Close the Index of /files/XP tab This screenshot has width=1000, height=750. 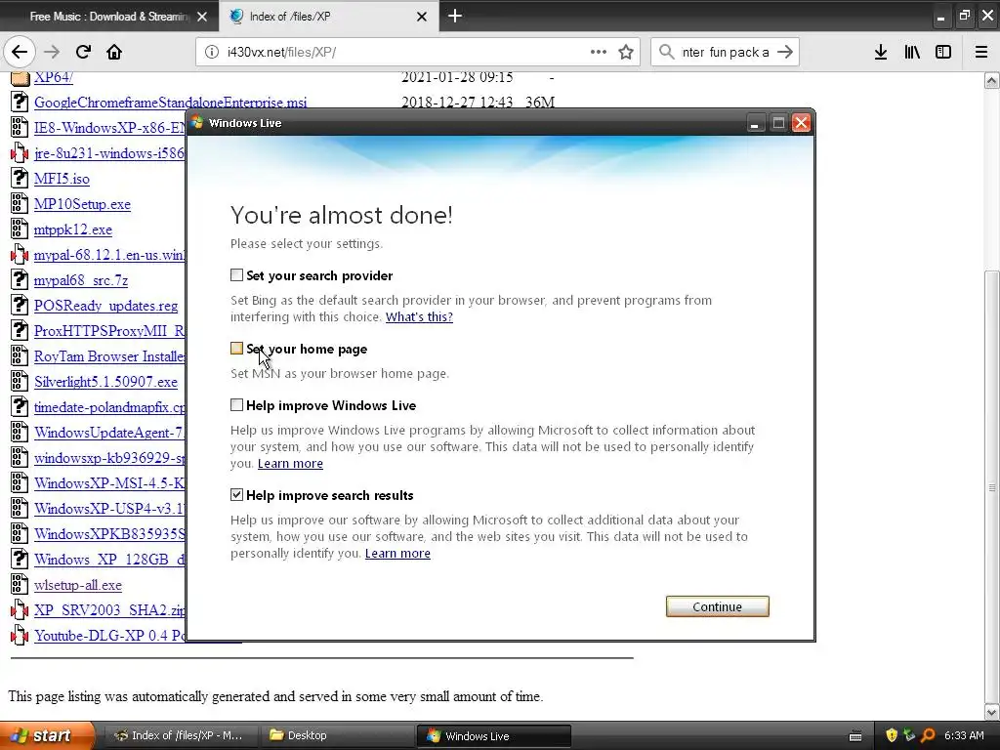[x=422, y=17]
